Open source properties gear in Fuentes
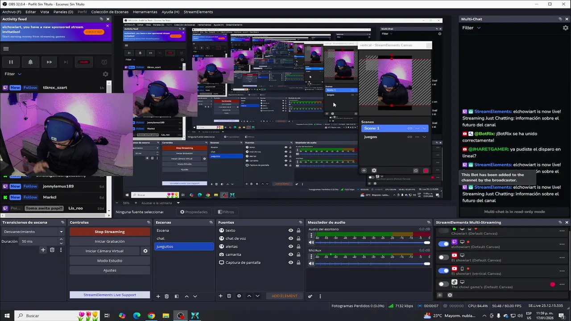The height and width of the screenshot is (321, 571). click(x=239, y=296)
